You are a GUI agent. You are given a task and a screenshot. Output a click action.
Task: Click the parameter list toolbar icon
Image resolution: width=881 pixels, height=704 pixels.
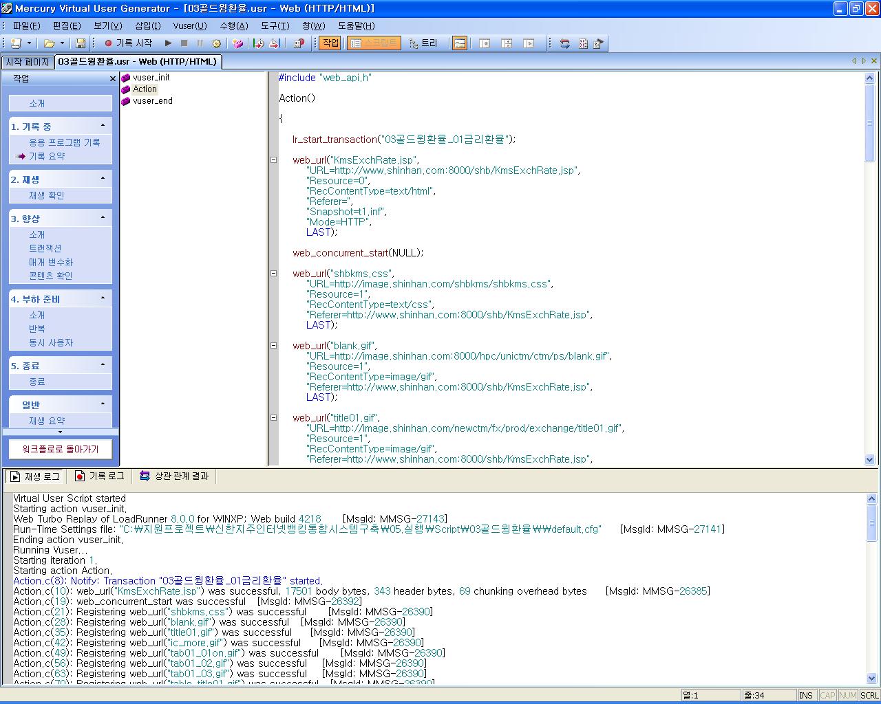point(583,43)
